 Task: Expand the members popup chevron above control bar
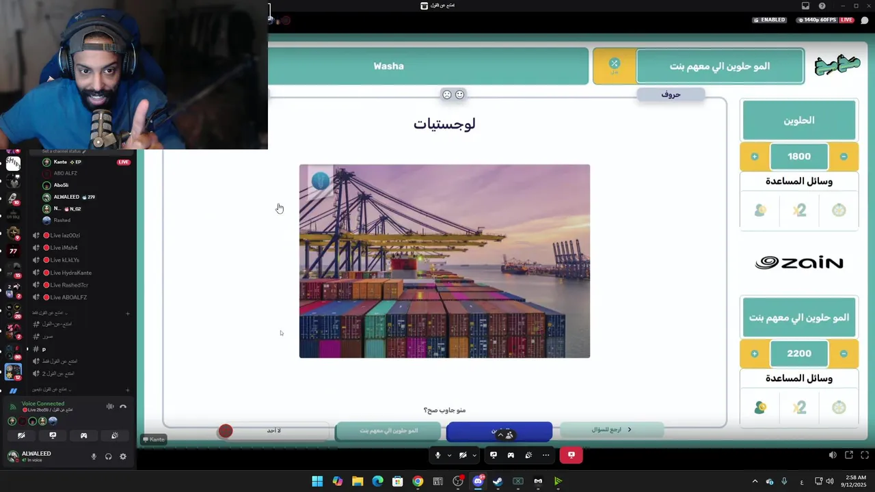click(x=500, y=435)
